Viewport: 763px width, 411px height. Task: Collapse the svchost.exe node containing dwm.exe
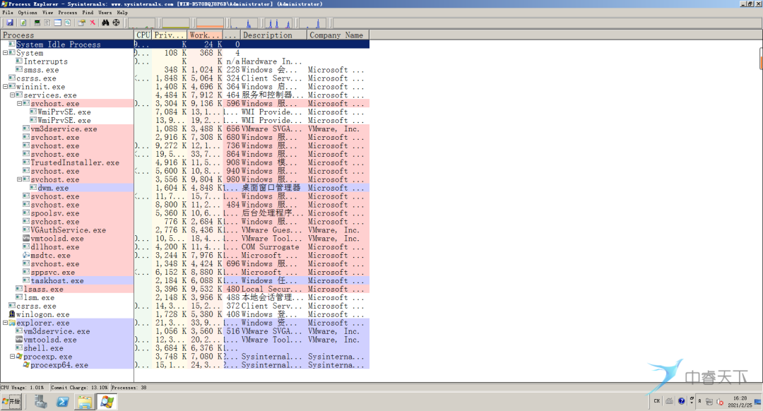pyautogui.click(x=20, y=179)
